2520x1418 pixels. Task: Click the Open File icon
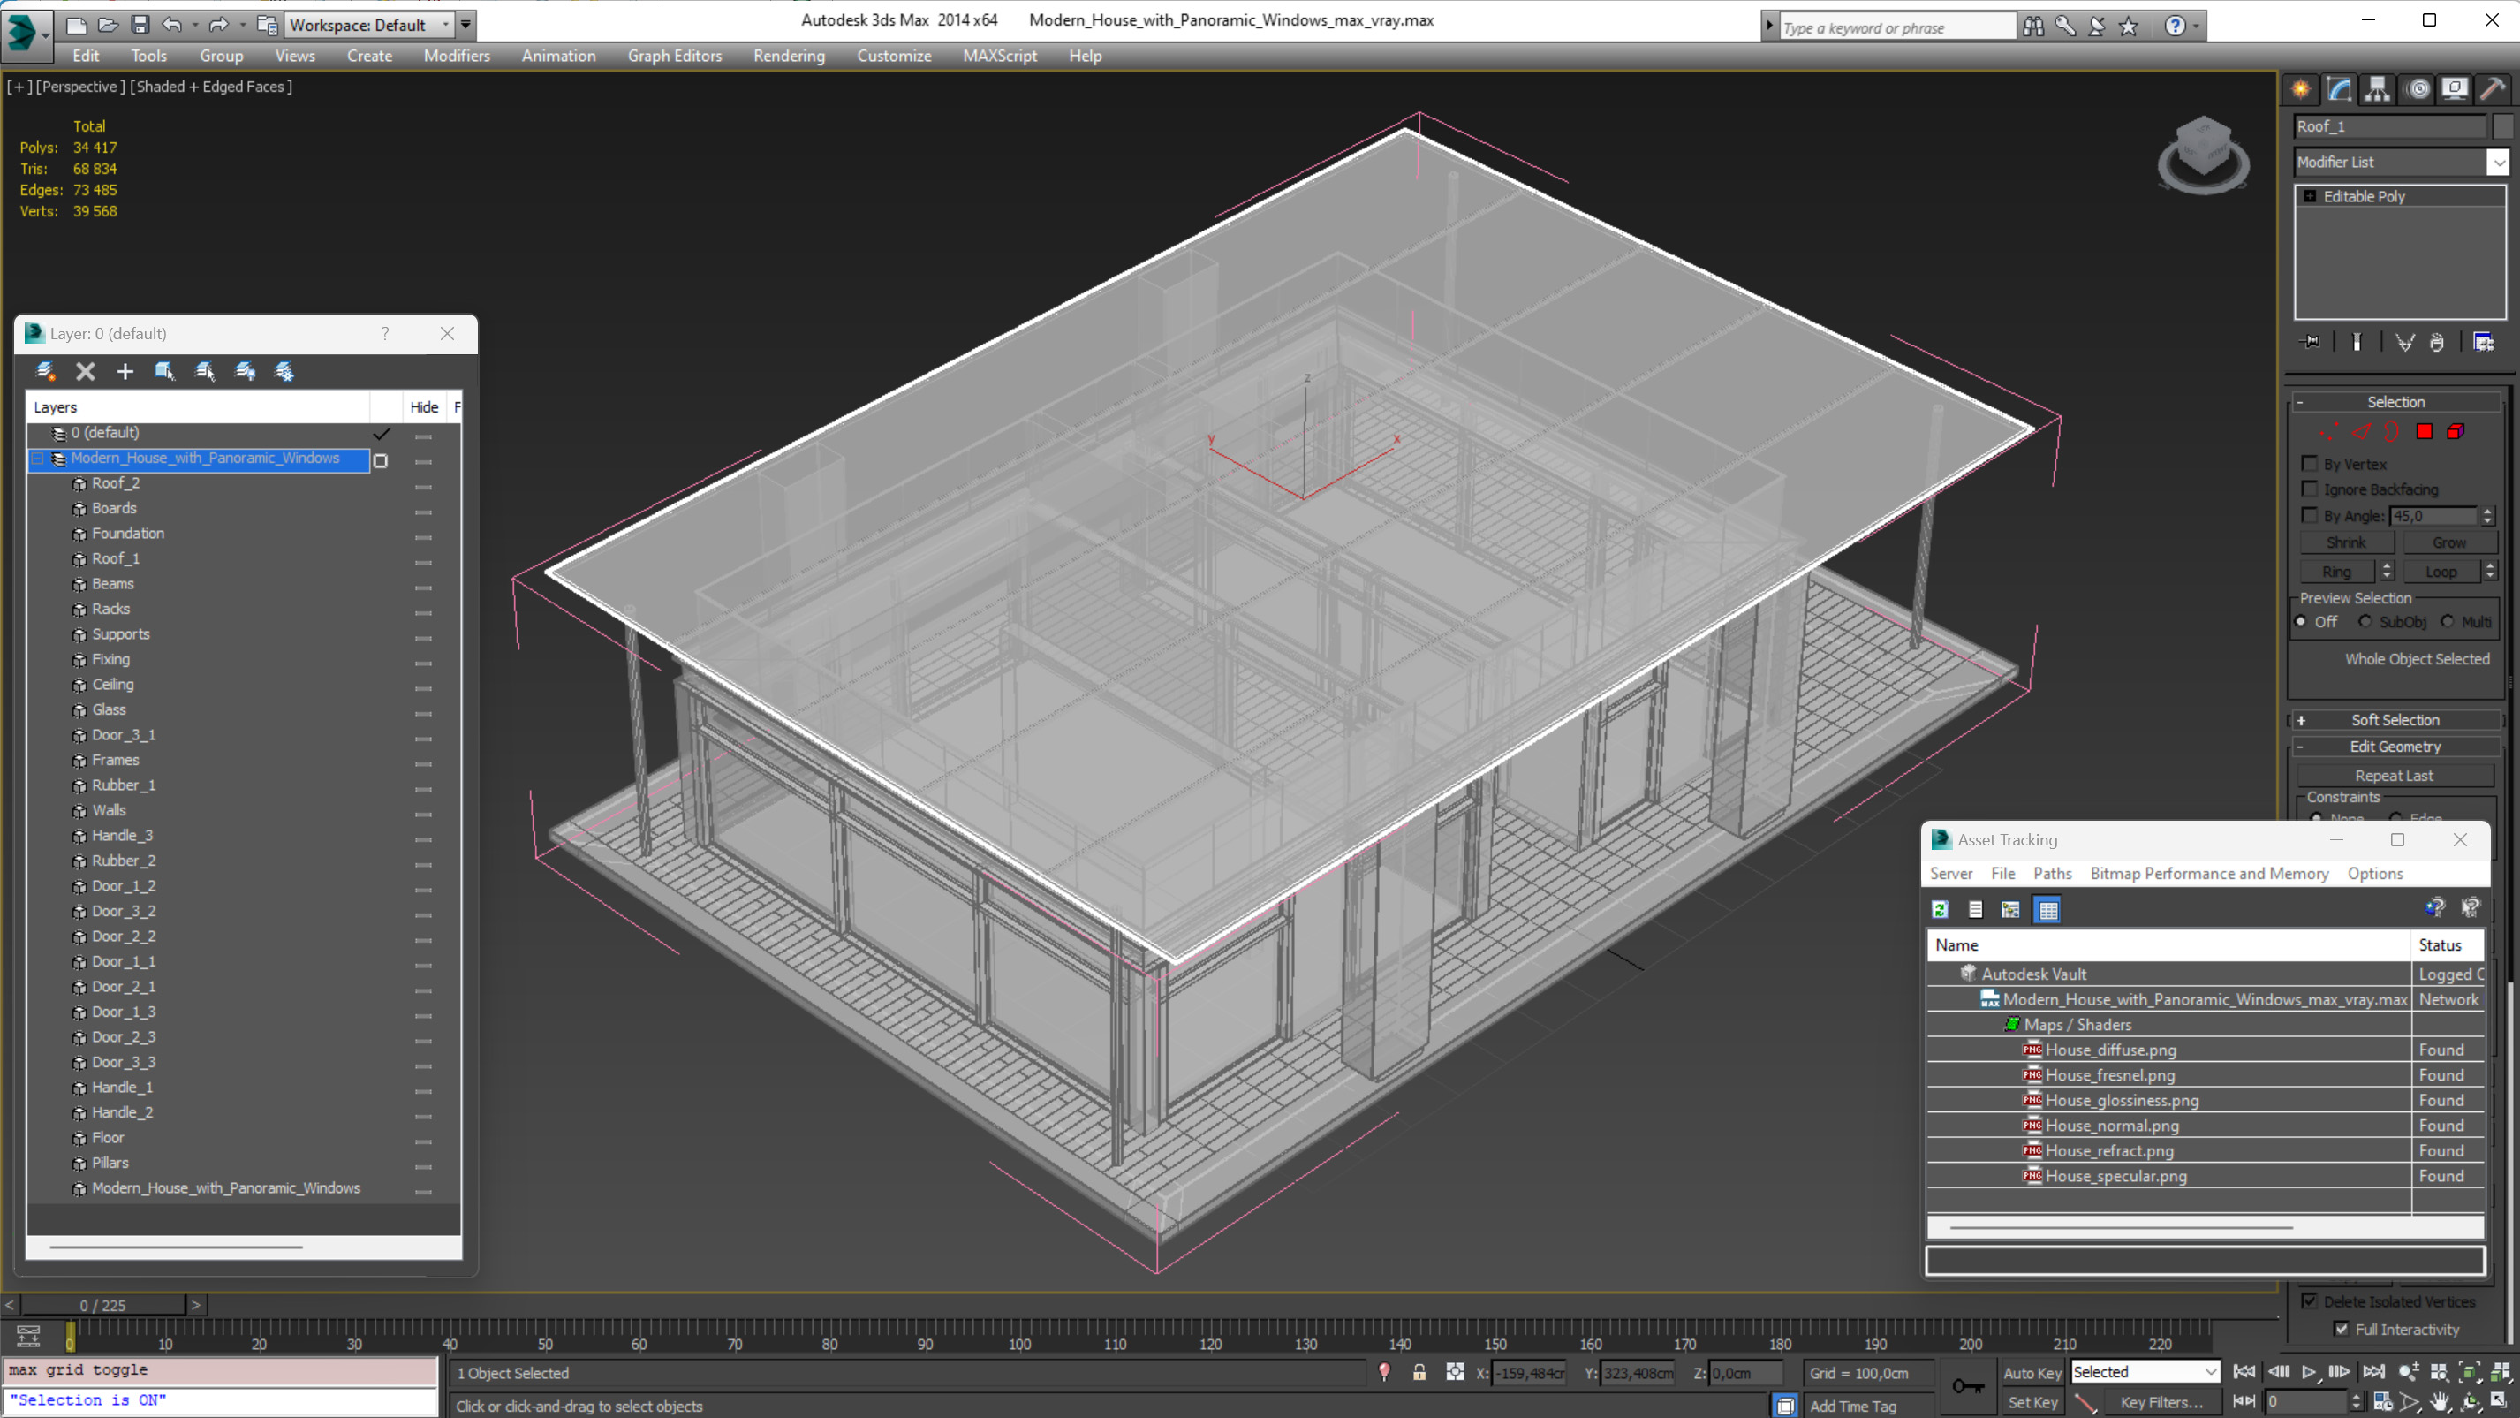tap(108, 25)
